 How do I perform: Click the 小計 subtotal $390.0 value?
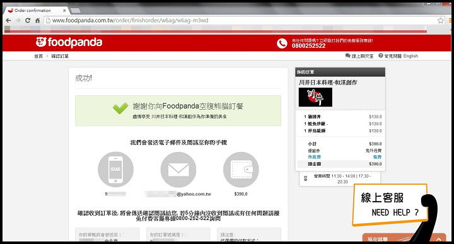click(375, 144)
